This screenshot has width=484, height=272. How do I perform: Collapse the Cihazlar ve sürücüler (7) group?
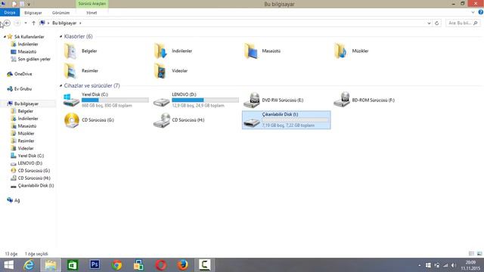click(x=60, y=85)
